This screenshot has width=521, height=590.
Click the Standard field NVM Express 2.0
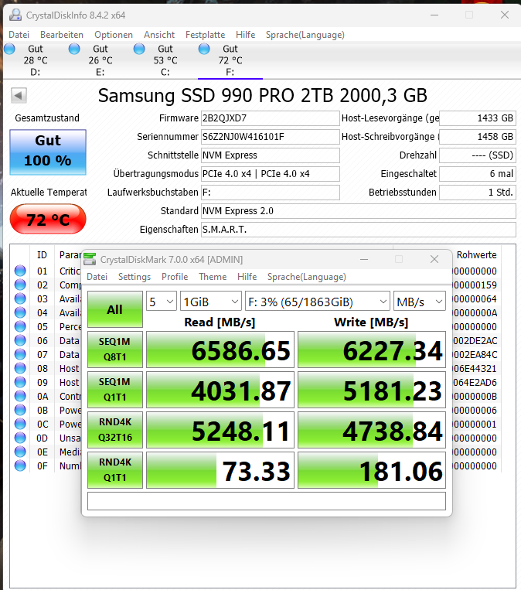pyautogui.click(x=359, y=210)
